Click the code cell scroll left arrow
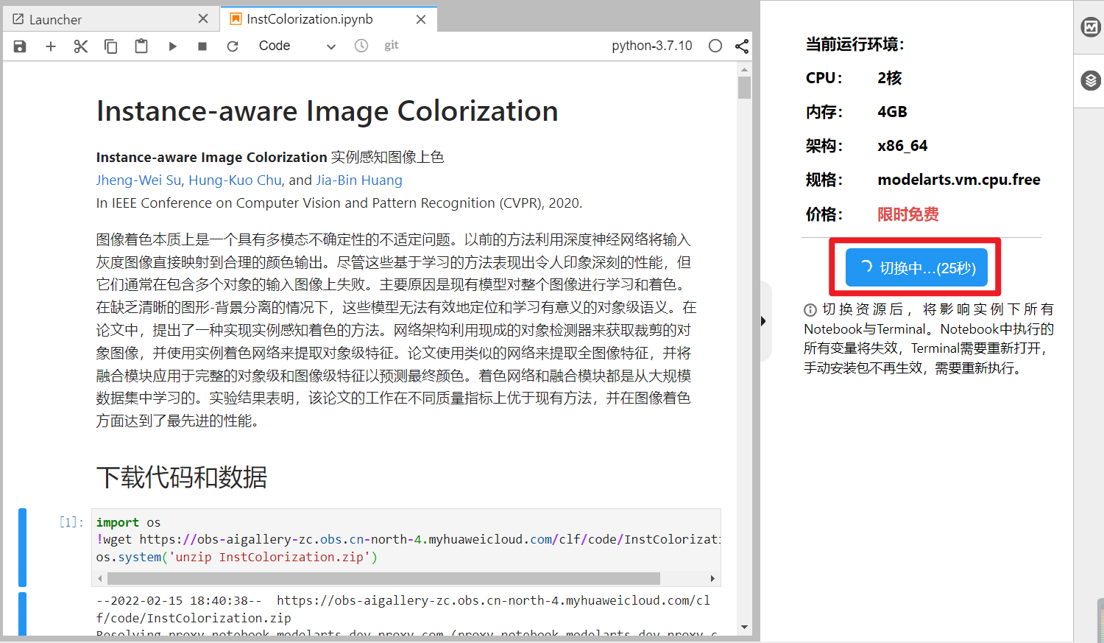The width and height of the screenshot is (1104, 643). (x=100, y=578)
